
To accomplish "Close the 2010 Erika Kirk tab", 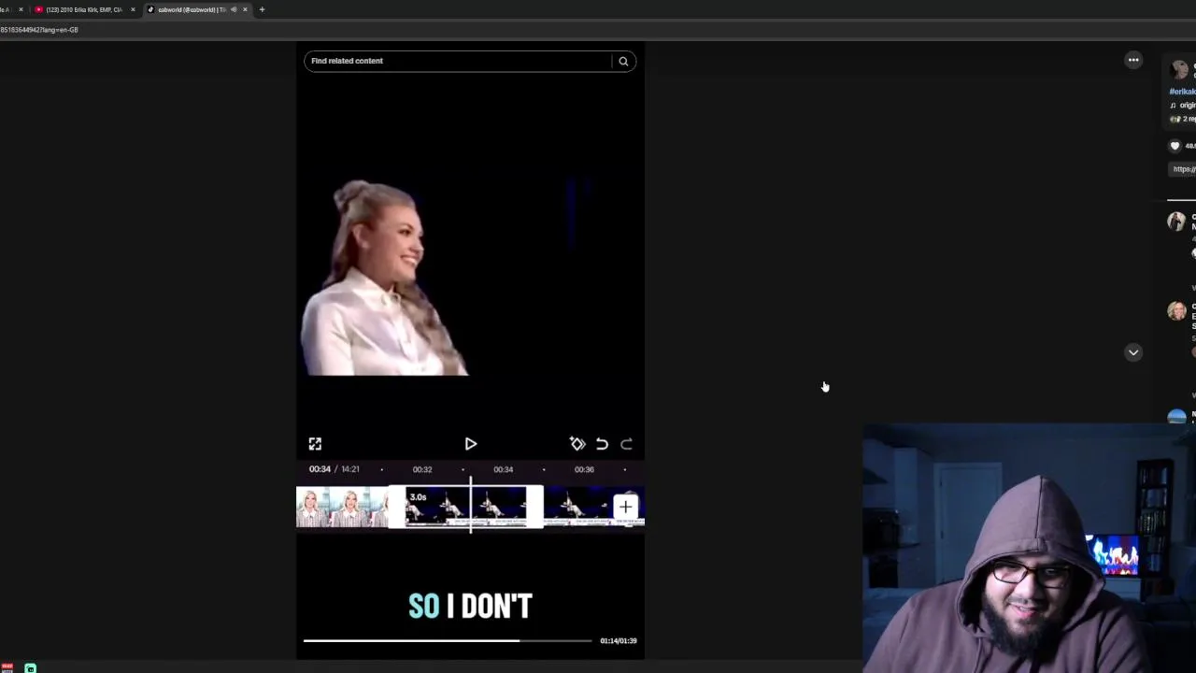I will pyautogui.click(x=133, y=9).
